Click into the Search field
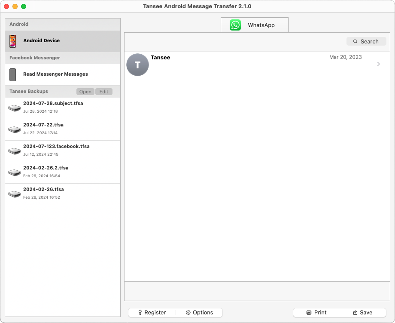395x323 pixels. coord(366,41)
